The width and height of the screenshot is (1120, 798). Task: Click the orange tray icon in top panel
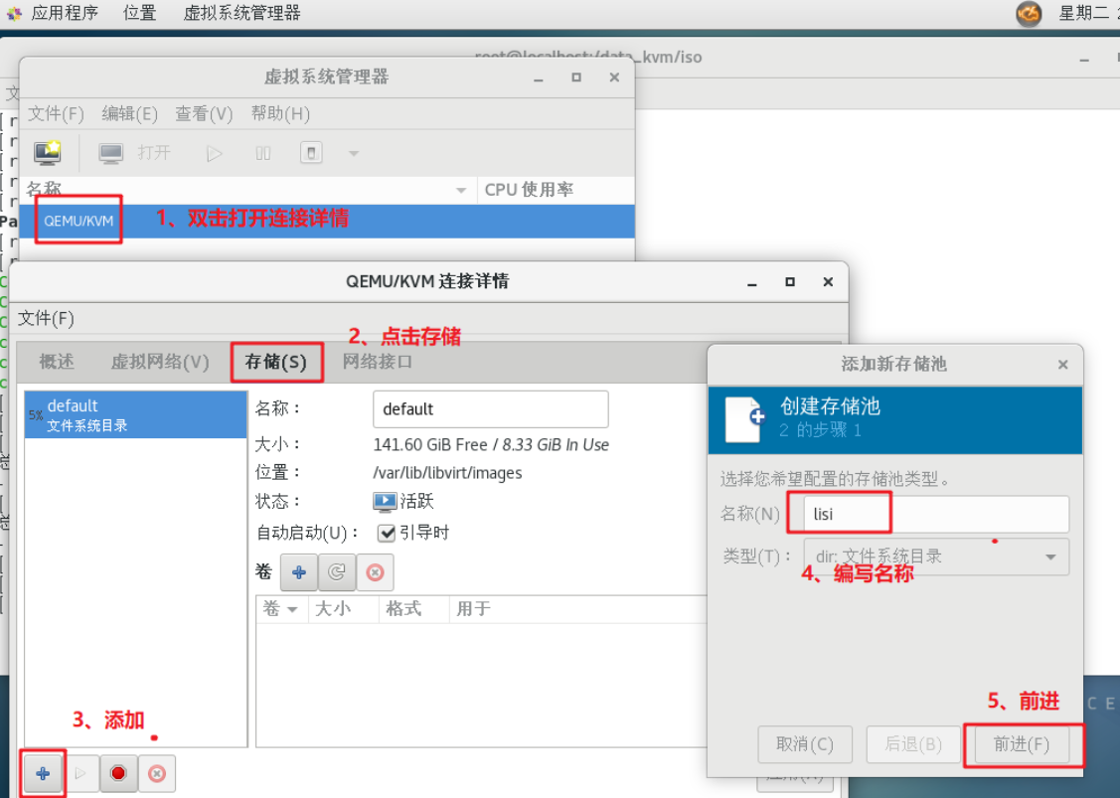point(1029,14)
